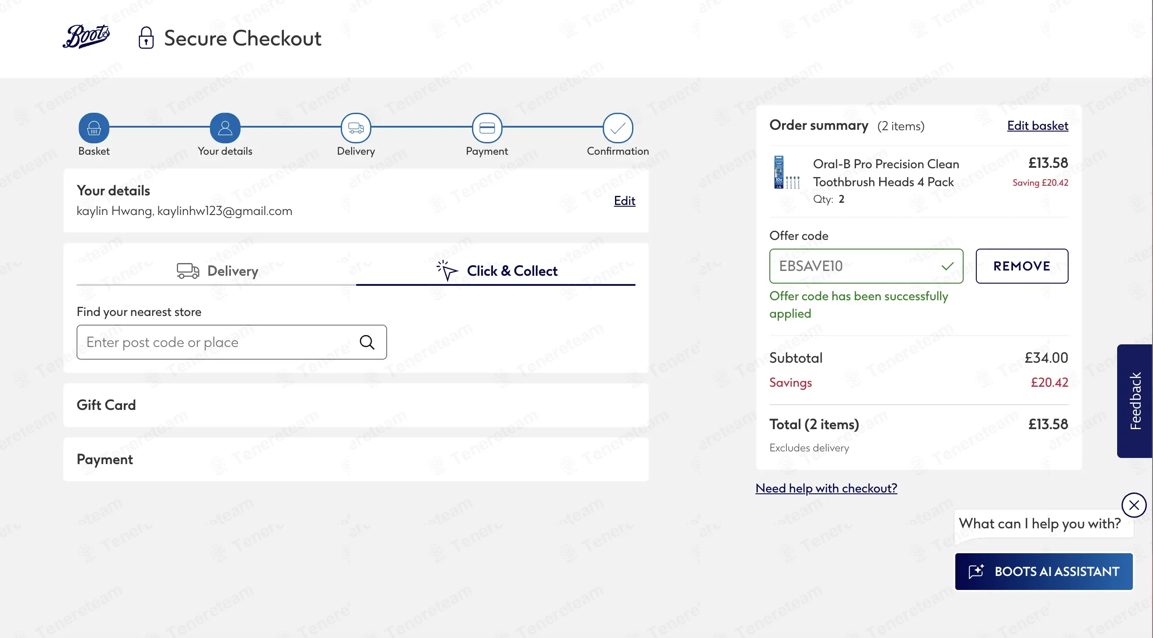This screenshot has width=1153, height=638.
Task: Click the chat sparkle icon on AI Assistant
Action: pyautogui.click(x=976, y=572)
